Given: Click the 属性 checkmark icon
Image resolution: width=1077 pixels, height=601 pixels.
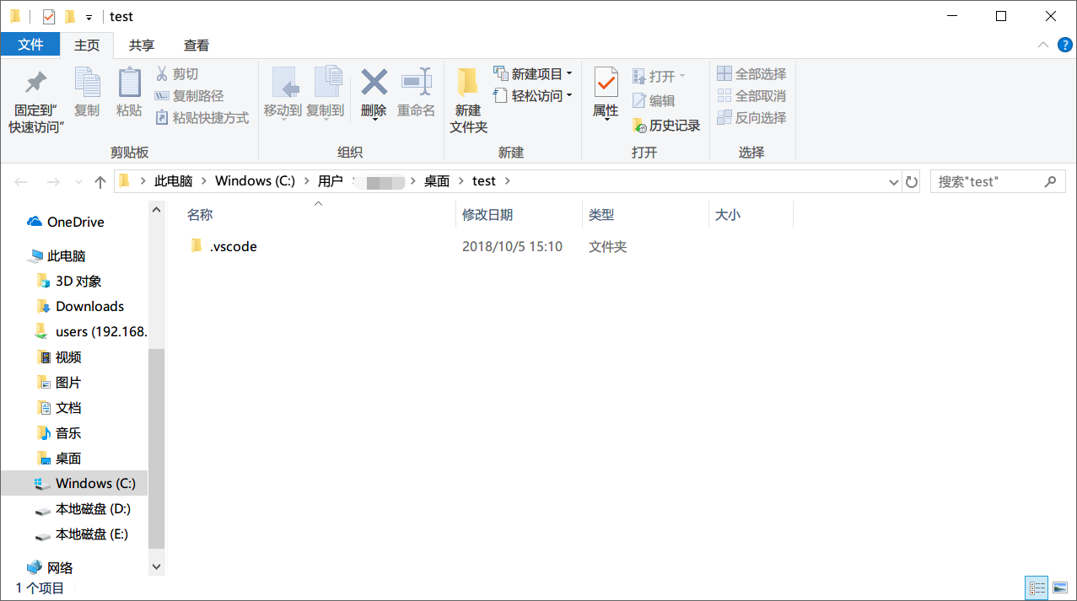Looking at the screenshot, I should pyautogui.click(x=606, y=83).
